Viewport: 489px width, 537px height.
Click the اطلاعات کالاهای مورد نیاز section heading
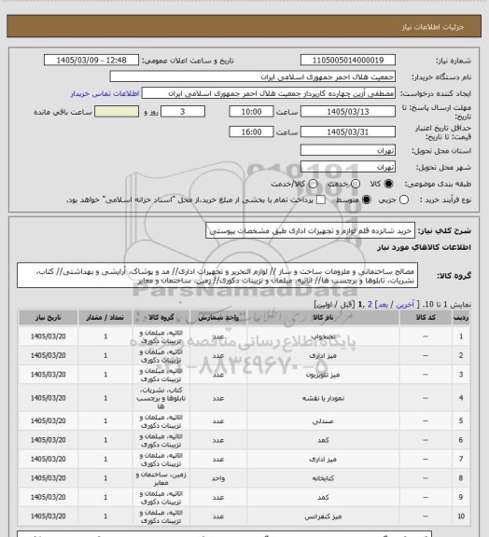424,247
